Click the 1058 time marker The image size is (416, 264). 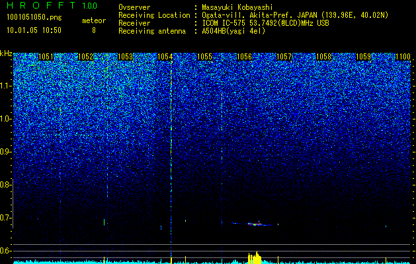click(x=323, y=57)
